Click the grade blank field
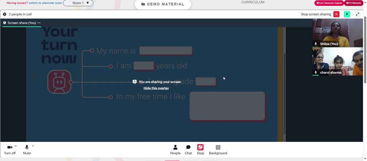The height and width of the screenshot is (161, 367). (x=206, y=81)
